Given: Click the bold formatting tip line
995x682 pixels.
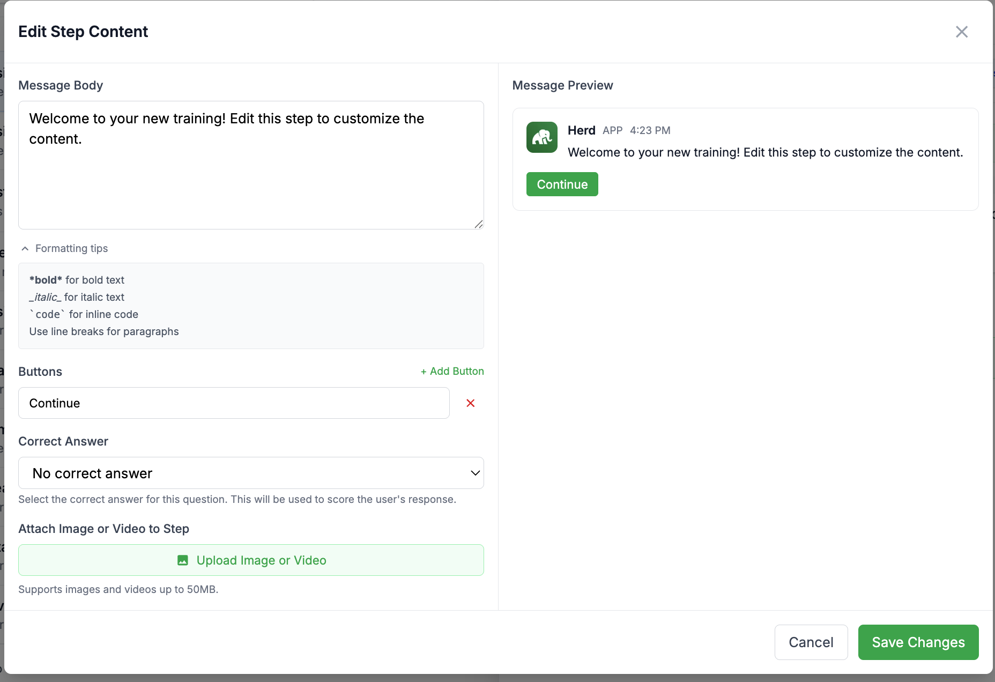Looking at the screenshot, I should pos(77,280).
